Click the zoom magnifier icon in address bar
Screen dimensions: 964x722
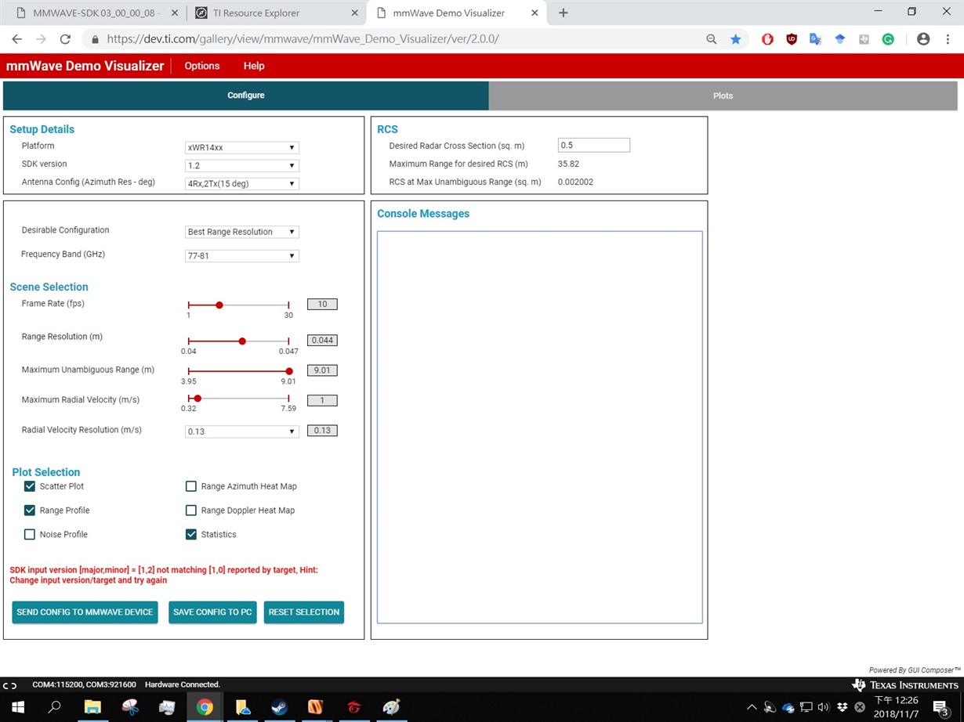pos(712,39)
